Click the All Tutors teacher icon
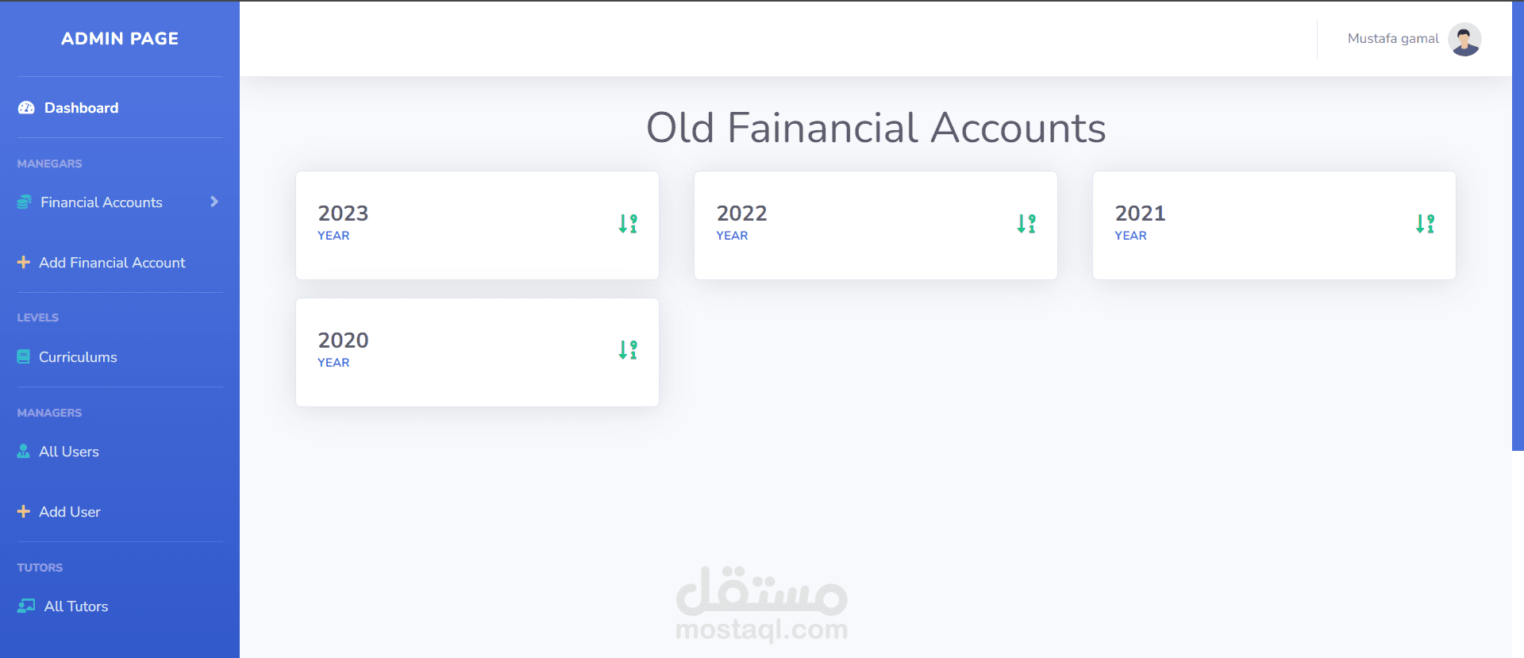The height and width of the screenshot is (658, 1524). 26,606
